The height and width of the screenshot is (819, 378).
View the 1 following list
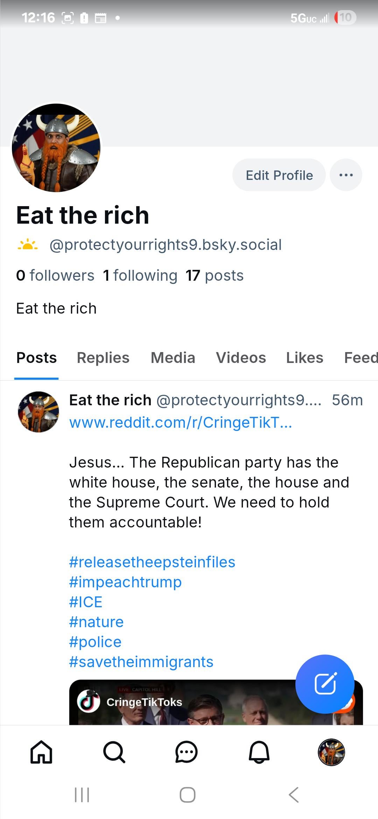pos(140,275)
